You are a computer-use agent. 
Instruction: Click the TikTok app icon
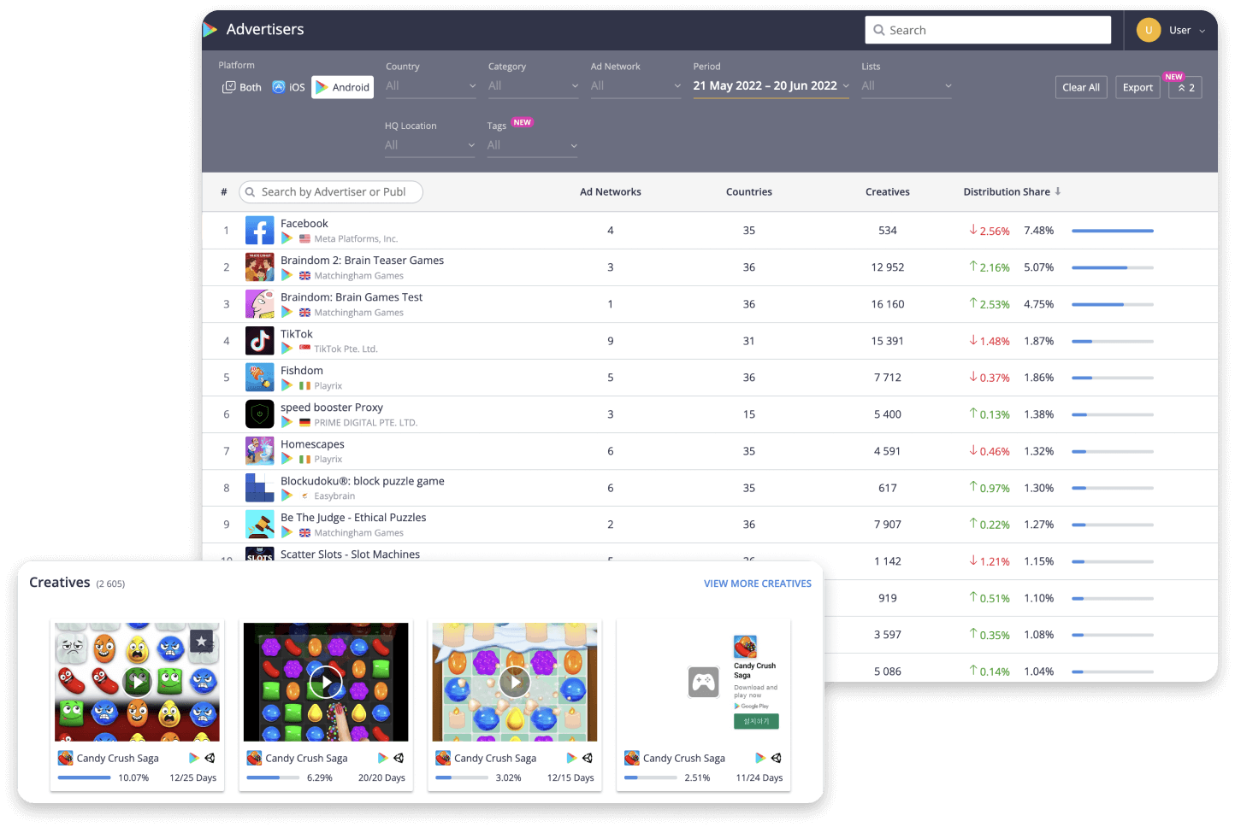tap(260, 341)
